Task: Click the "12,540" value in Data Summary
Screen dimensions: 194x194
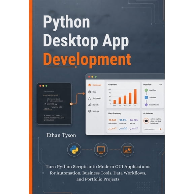Action: click(112, 120)
